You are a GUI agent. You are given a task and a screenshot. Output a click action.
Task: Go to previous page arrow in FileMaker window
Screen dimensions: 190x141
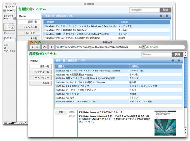pyautogui.click(x=161, y=16)
